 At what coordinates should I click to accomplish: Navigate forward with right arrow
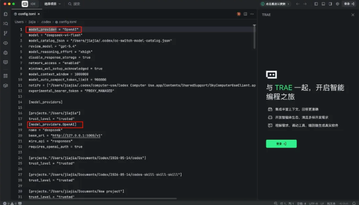tap(305, 4)
